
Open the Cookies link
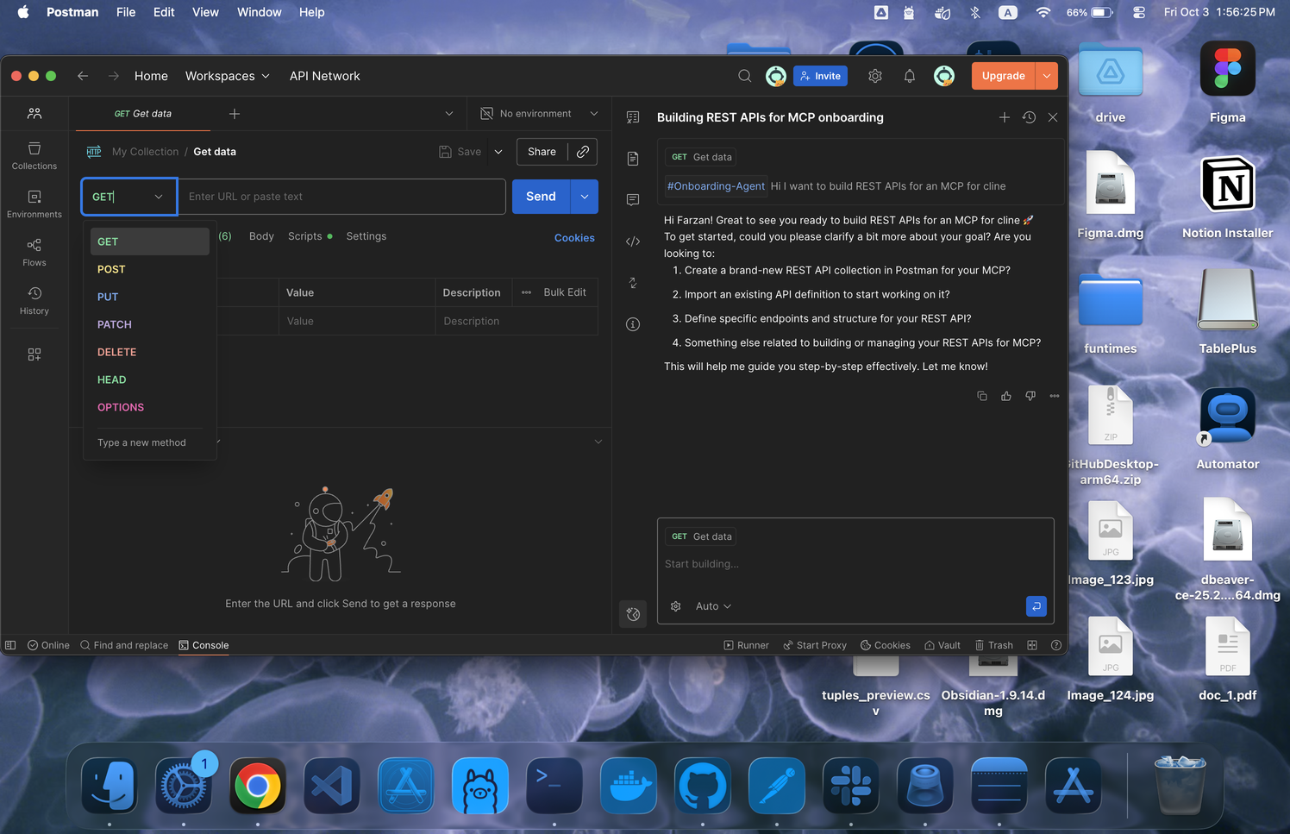(574, 238)
